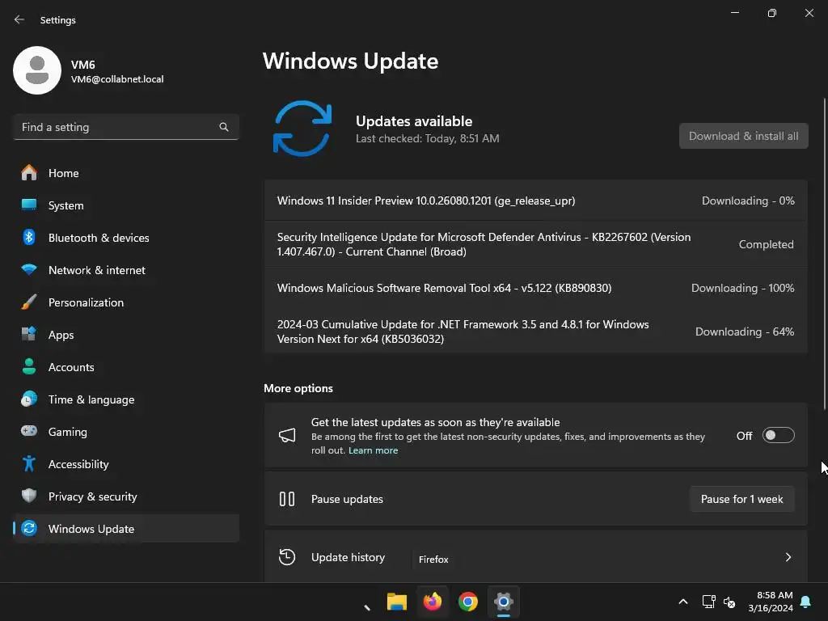Screen dimensions: 828x621
Task: Click the Bluetooth icon in sidebar
Action: [29, 237]
